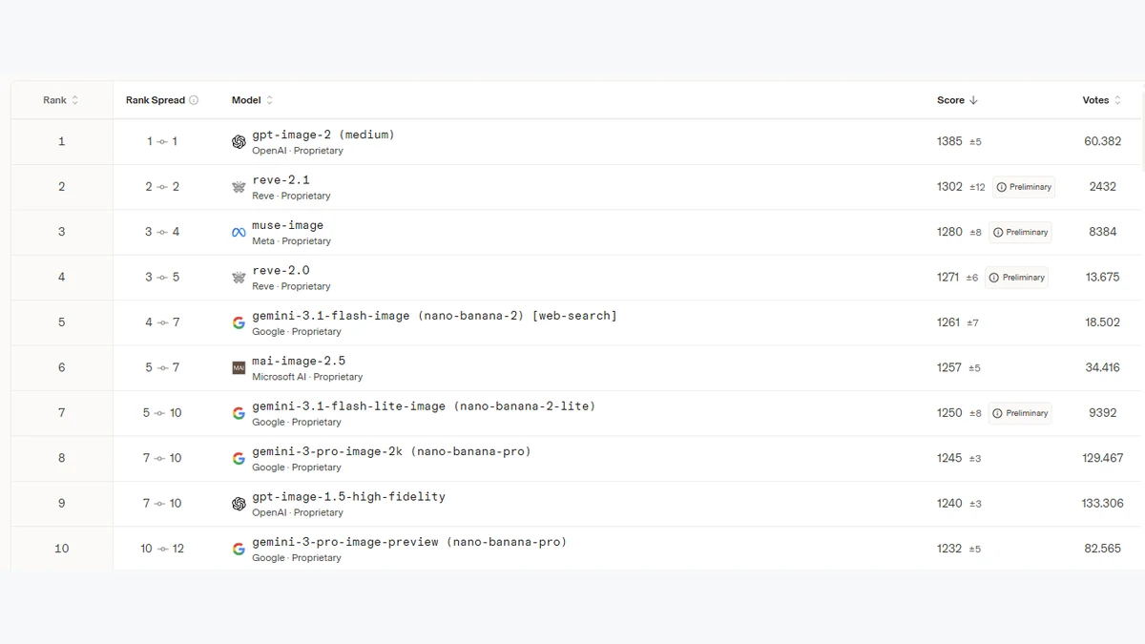The height and width of the screenshot is (644, 1145).
Task: Open the reve-2.0 model name
Action: coord(281,271)
